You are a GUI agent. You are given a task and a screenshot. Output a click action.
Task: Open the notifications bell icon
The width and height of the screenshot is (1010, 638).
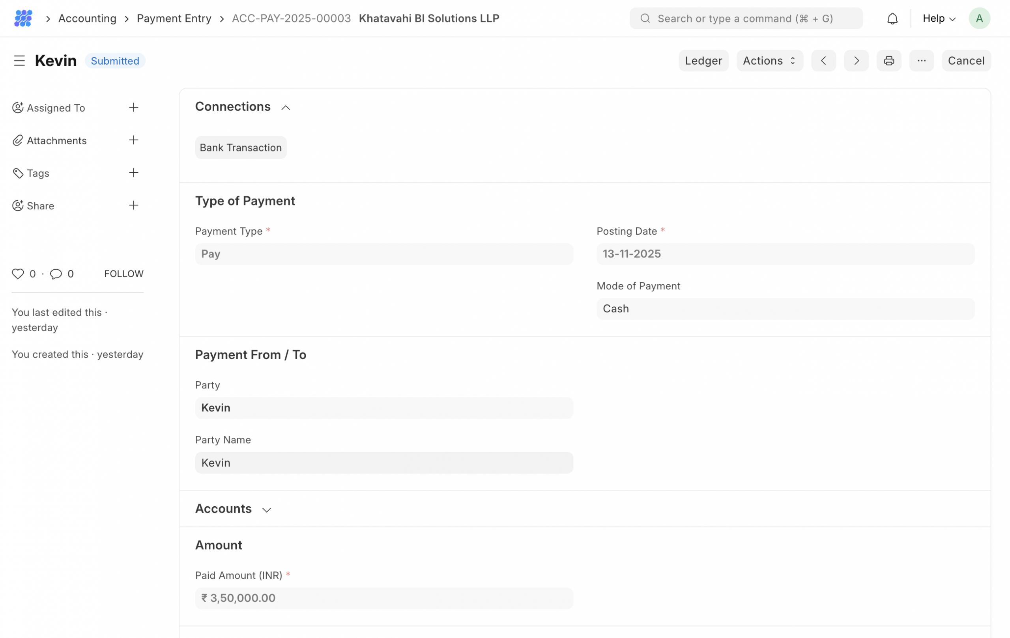(892, 19)
